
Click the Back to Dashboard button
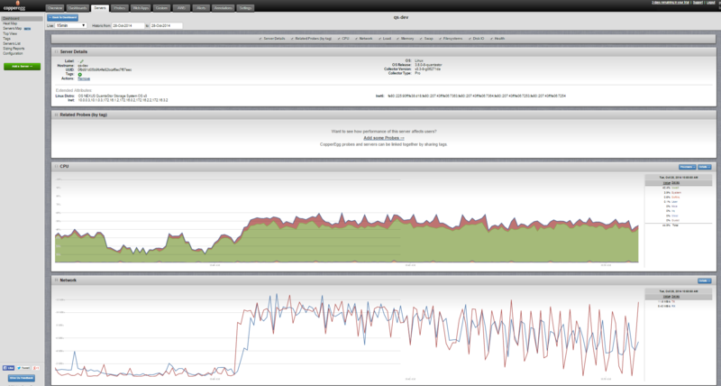62,17
